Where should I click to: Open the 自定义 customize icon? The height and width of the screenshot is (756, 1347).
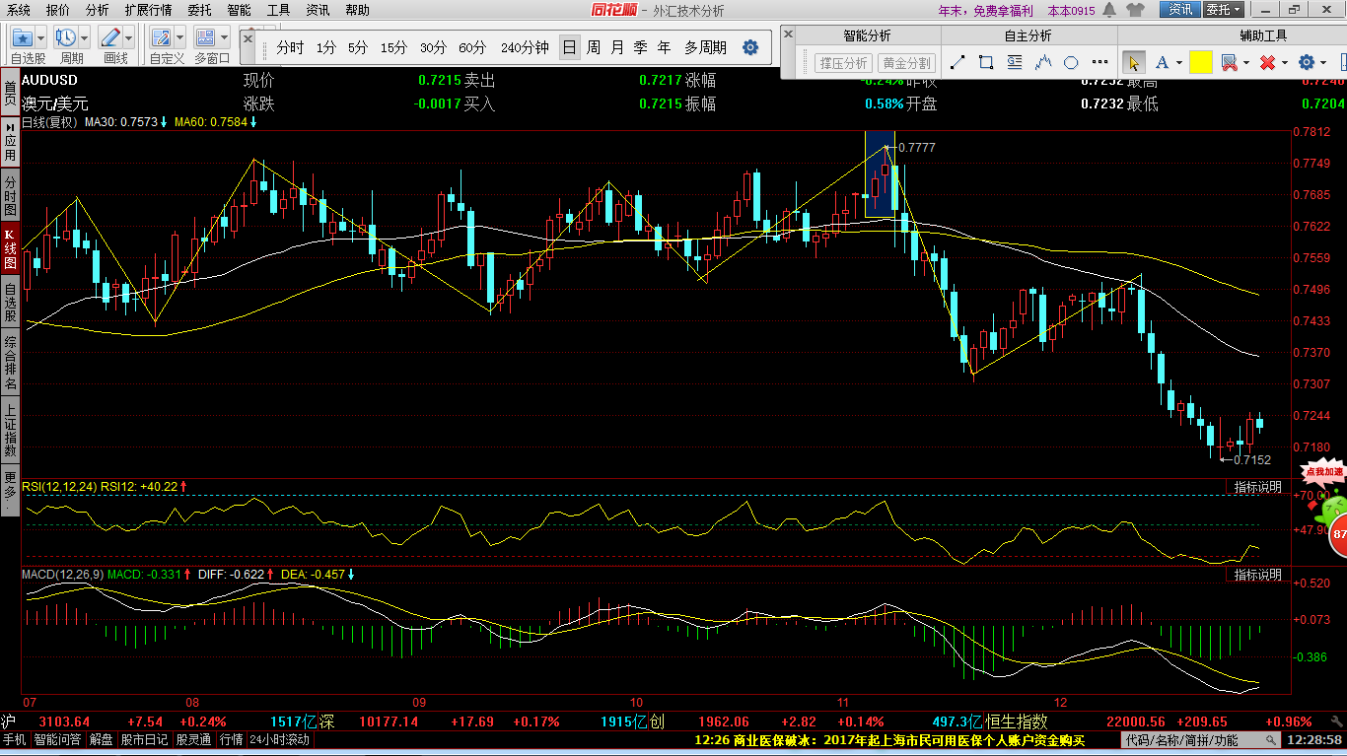tap(162, 37)
